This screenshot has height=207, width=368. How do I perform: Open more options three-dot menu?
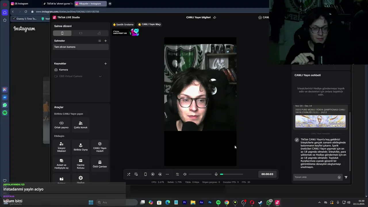point(167,174)
